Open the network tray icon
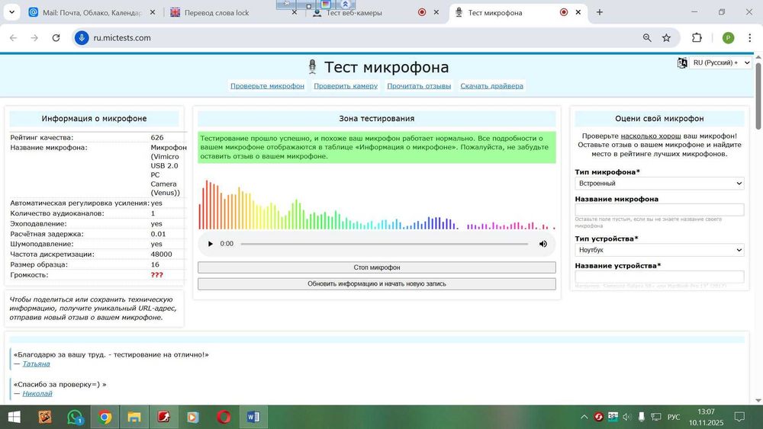The image size is (763, 429). click(x=656, y=417)
